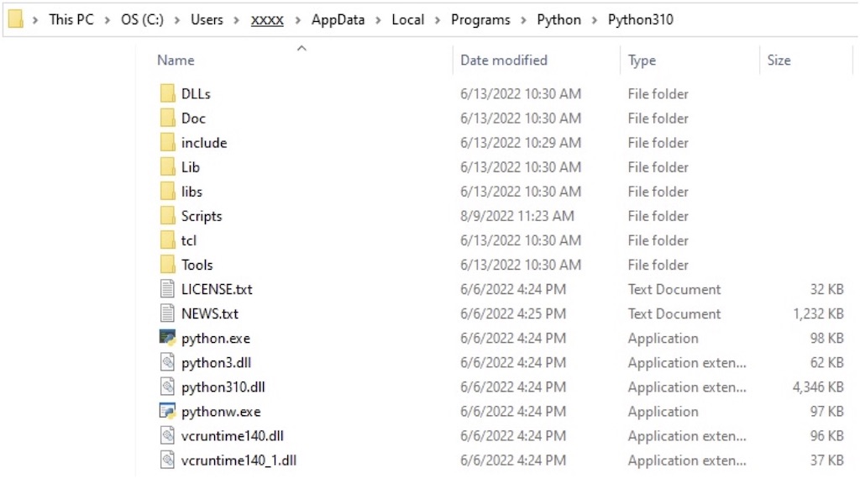Expand chevron before This PC in path

pyautogui.click(x=35, y=20)
